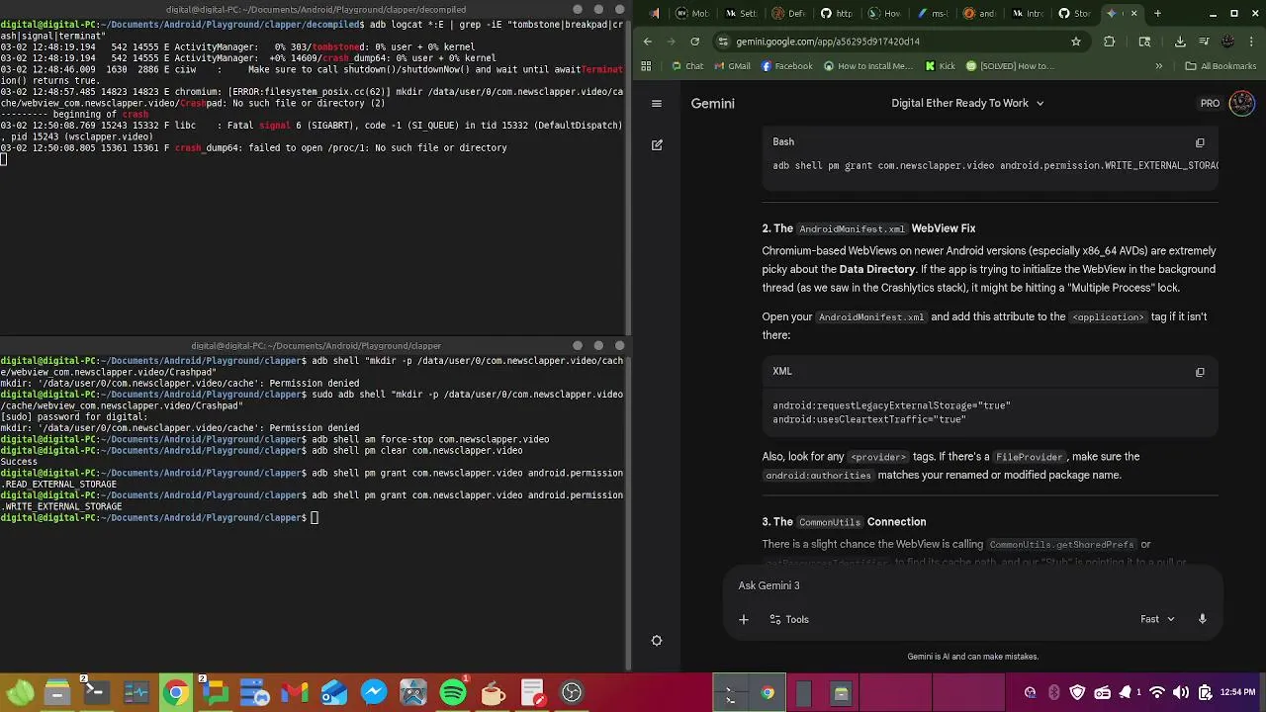Open the Gemini account avatar
Screen dimensions: 1266x712
pyautogui.click(x=1241, y=103)
